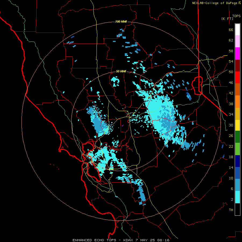The image size is (242, 242).
Task: Click the '50' legend value
Action: (231, 72)
